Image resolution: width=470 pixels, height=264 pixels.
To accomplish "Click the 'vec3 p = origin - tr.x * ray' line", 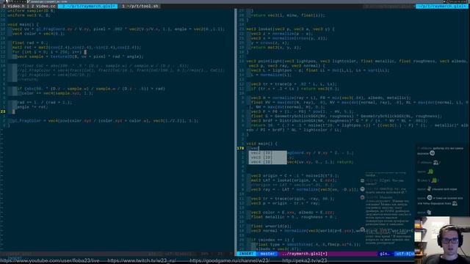I will pyautogui.click(x=286, y=203).
